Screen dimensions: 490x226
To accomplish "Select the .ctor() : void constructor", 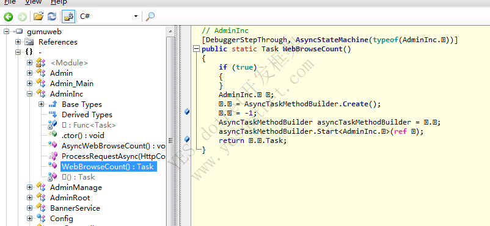I will (83, 136).
